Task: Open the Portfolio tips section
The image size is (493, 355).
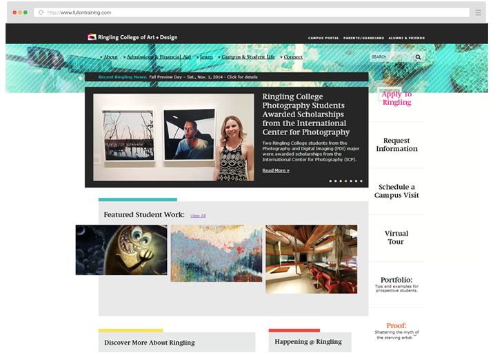Action: coord(396,284)
